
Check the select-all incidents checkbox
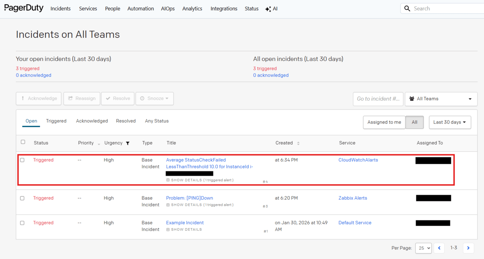coord(23,142)
